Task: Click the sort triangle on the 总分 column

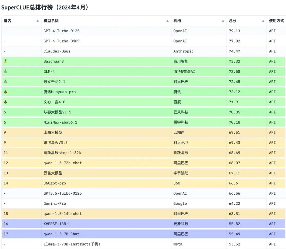Action: (263, 20)
